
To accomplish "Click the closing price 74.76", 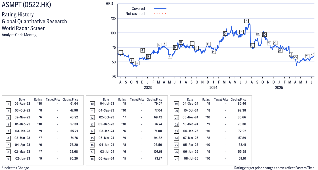I will pos(74,138).
